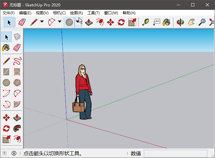Select the Move tool in left panel
The width and height of the screenshot is (215, 158).
6,118
